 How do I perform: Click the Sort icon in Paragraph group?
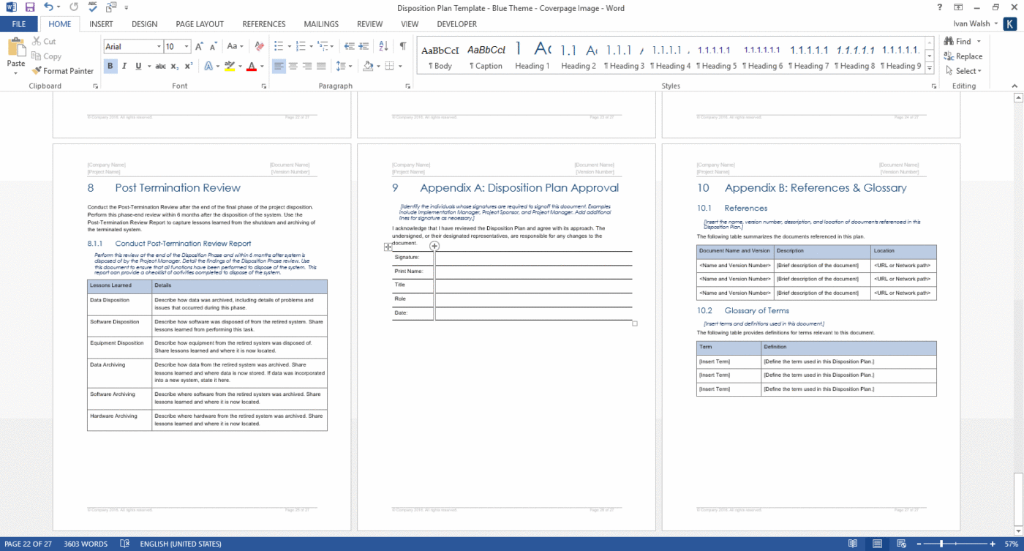pos(382,46)
